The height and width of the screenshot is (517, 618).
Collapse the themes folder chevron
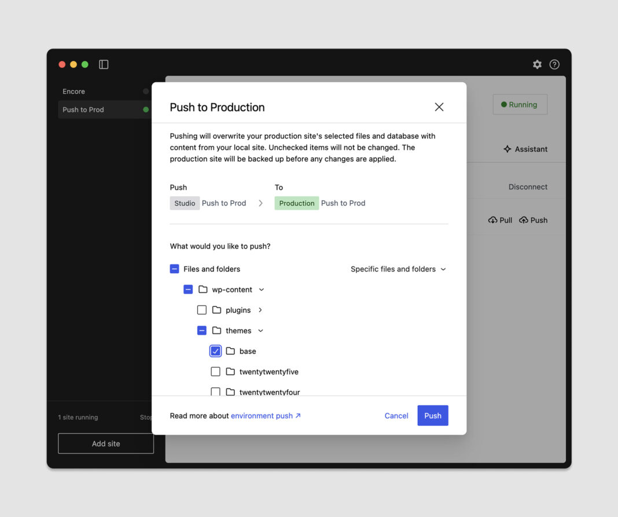point(260,331)
